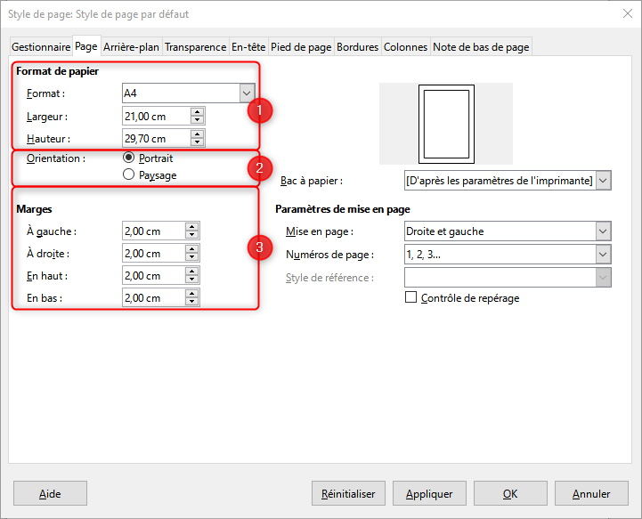
Task: Select the Portrait orientation
Action: pyautogui.click(x=129, y=158)
